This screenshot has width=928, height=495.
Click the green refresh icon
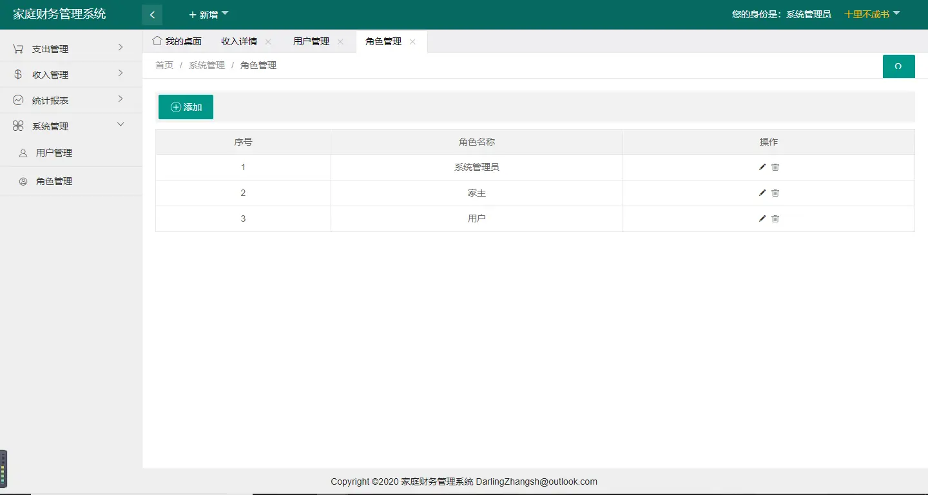(x=899, y=66)
